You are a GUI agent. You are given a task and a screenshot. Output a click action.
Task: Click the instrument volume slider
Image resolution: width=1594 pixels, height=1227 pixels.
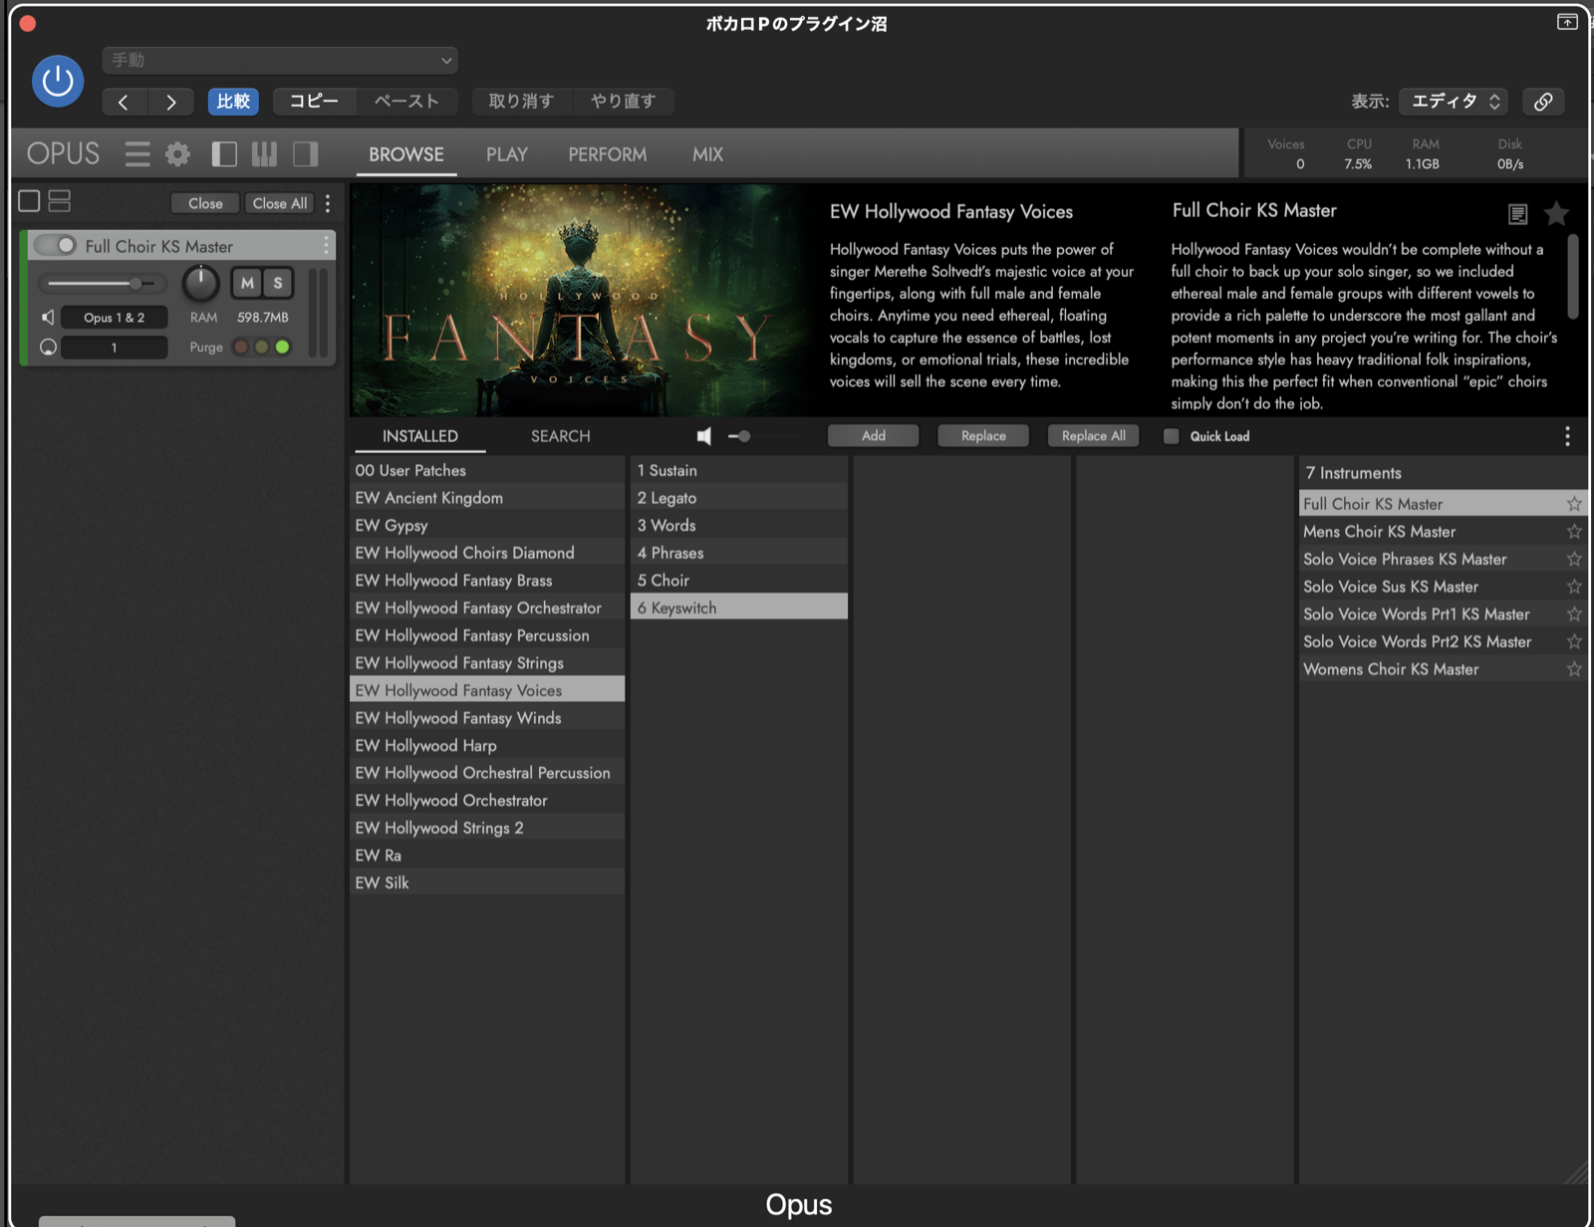point(103,284)
